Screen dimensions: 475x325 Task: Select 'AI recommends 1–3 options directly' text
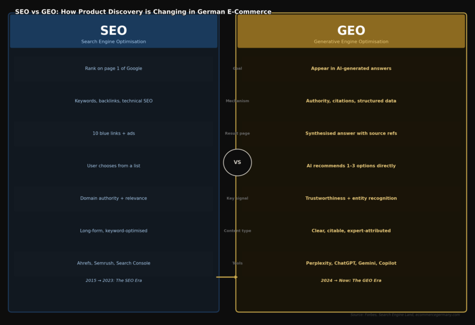click(351, 166)
